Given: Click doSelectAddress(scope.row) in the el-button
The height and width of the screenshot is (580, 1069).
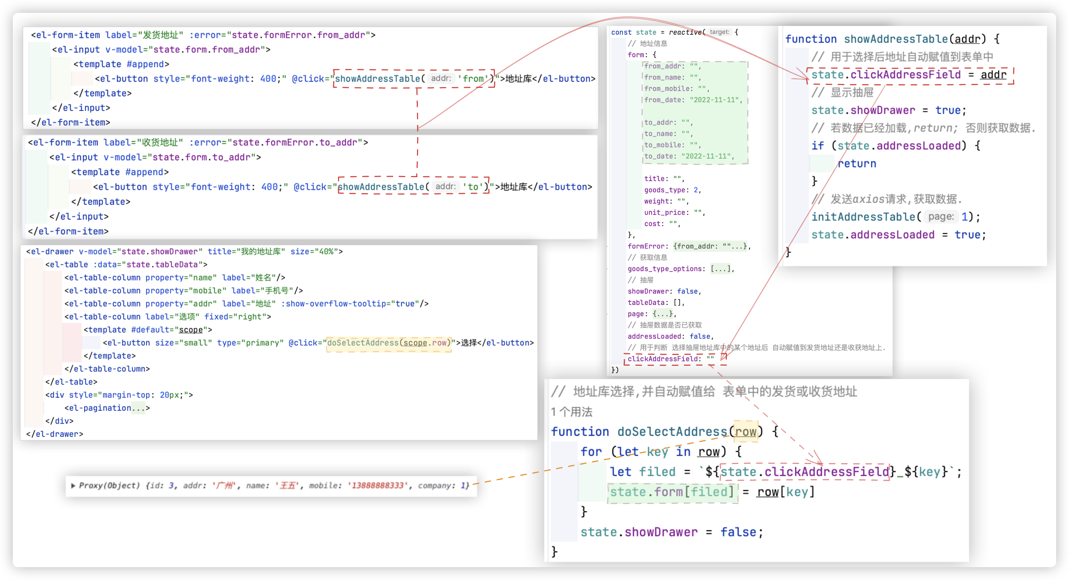Looking at the screenshot, I should coord(388,343).
